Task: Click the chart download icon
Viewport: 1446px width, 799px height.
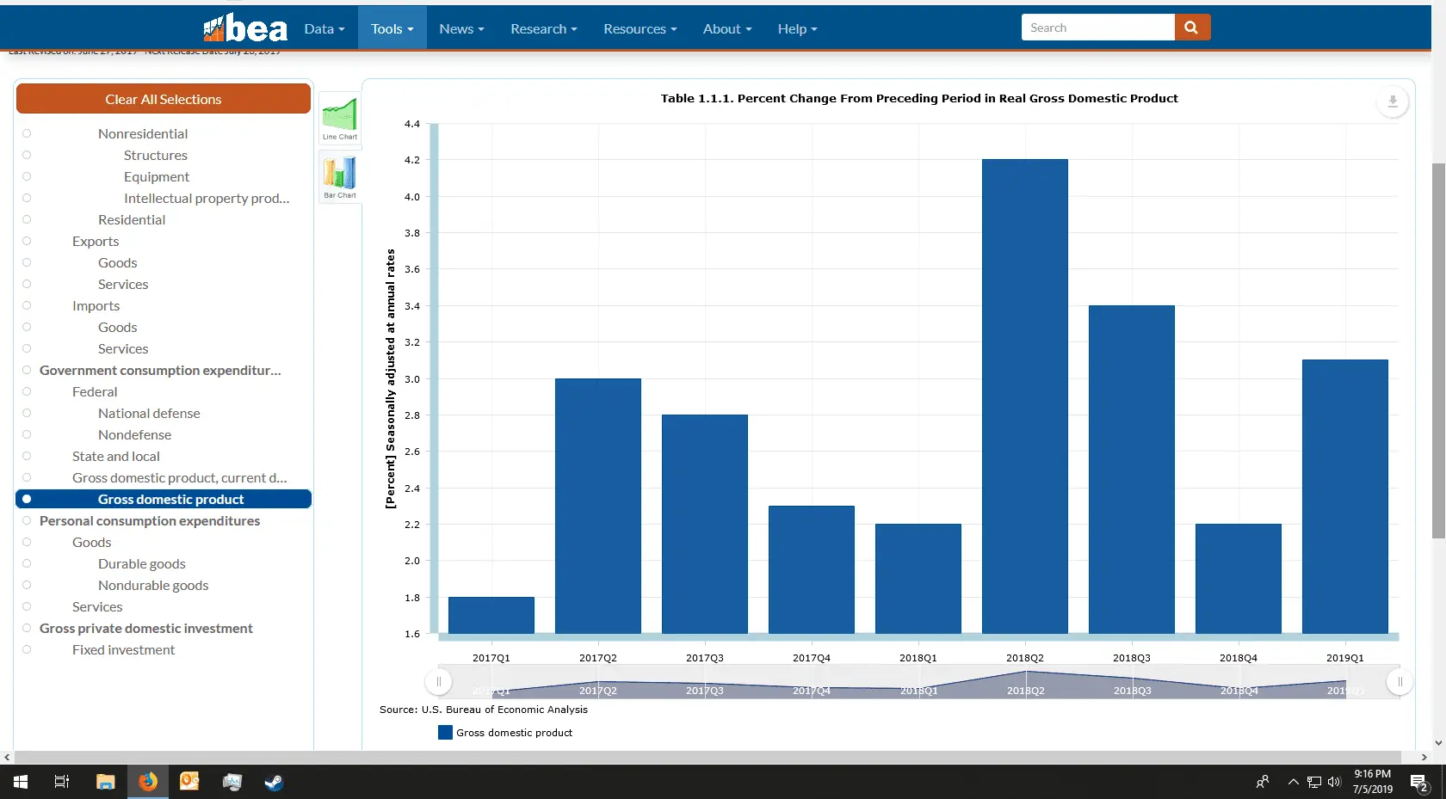Action: pos(1392,101)
